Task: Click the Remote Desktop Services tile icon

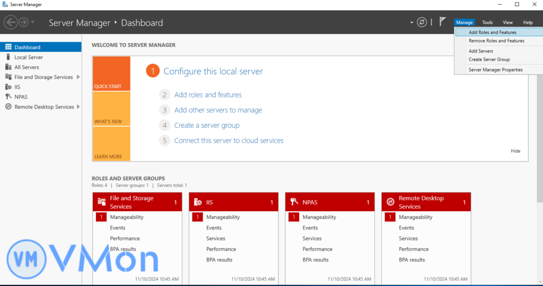Action: (x=390, y=202)
